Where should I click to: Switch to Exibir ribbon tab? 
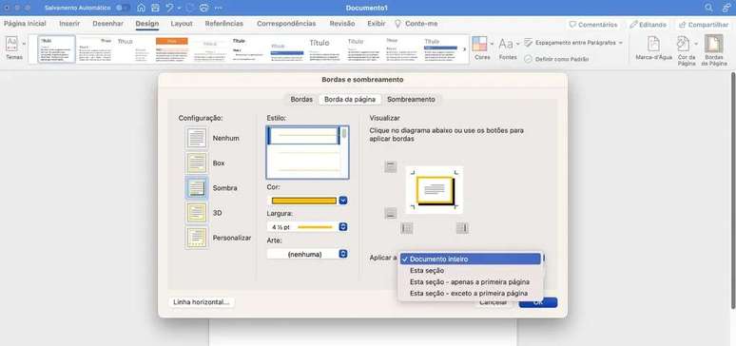click(x=377, y=24)
